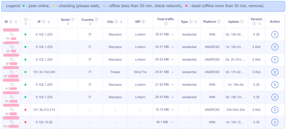Sort by Serial using its sort arrows
The height and width of the screenshot is (129, 286).
[68, 24]
